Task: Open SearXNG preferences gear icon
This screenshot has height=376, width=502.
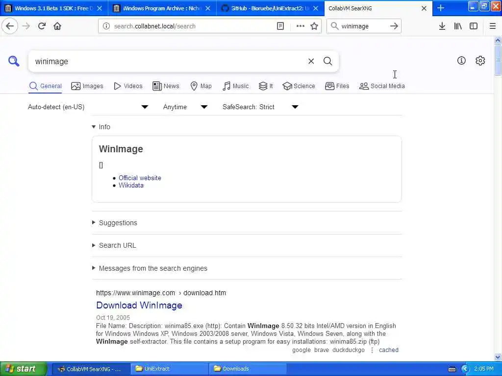Action: tap(480, 60)
